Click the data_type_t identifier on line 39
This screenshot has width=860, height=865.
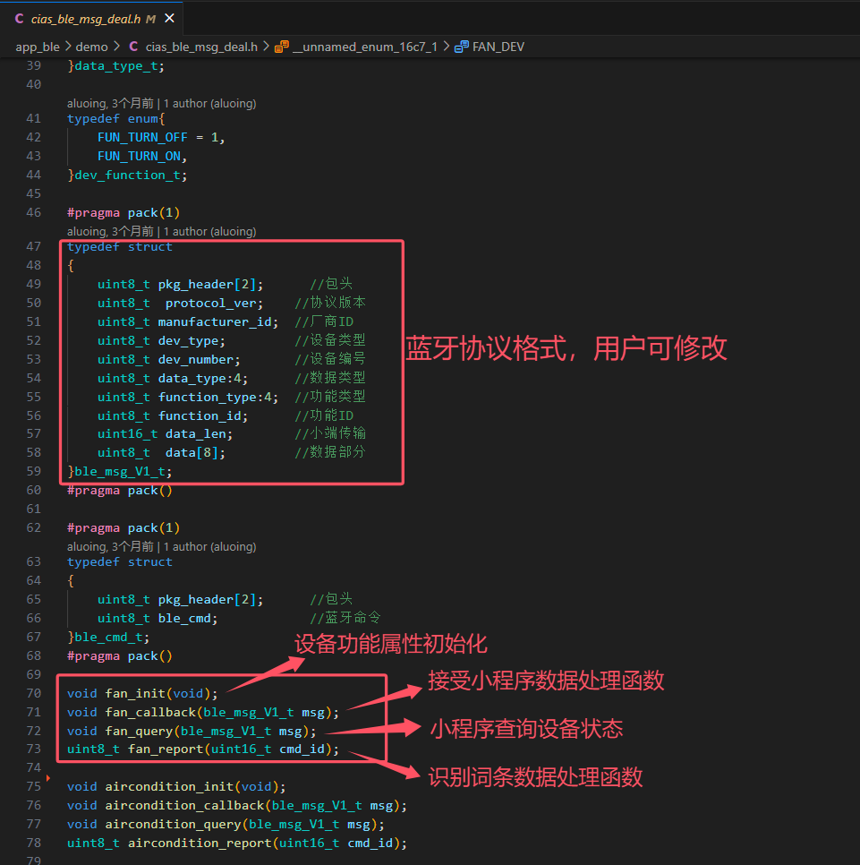click(x=115, y=65)
